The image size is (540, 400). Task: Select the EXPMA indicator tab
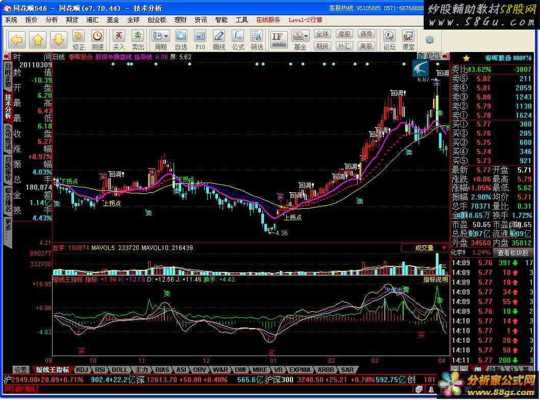(x=300, y=370)
